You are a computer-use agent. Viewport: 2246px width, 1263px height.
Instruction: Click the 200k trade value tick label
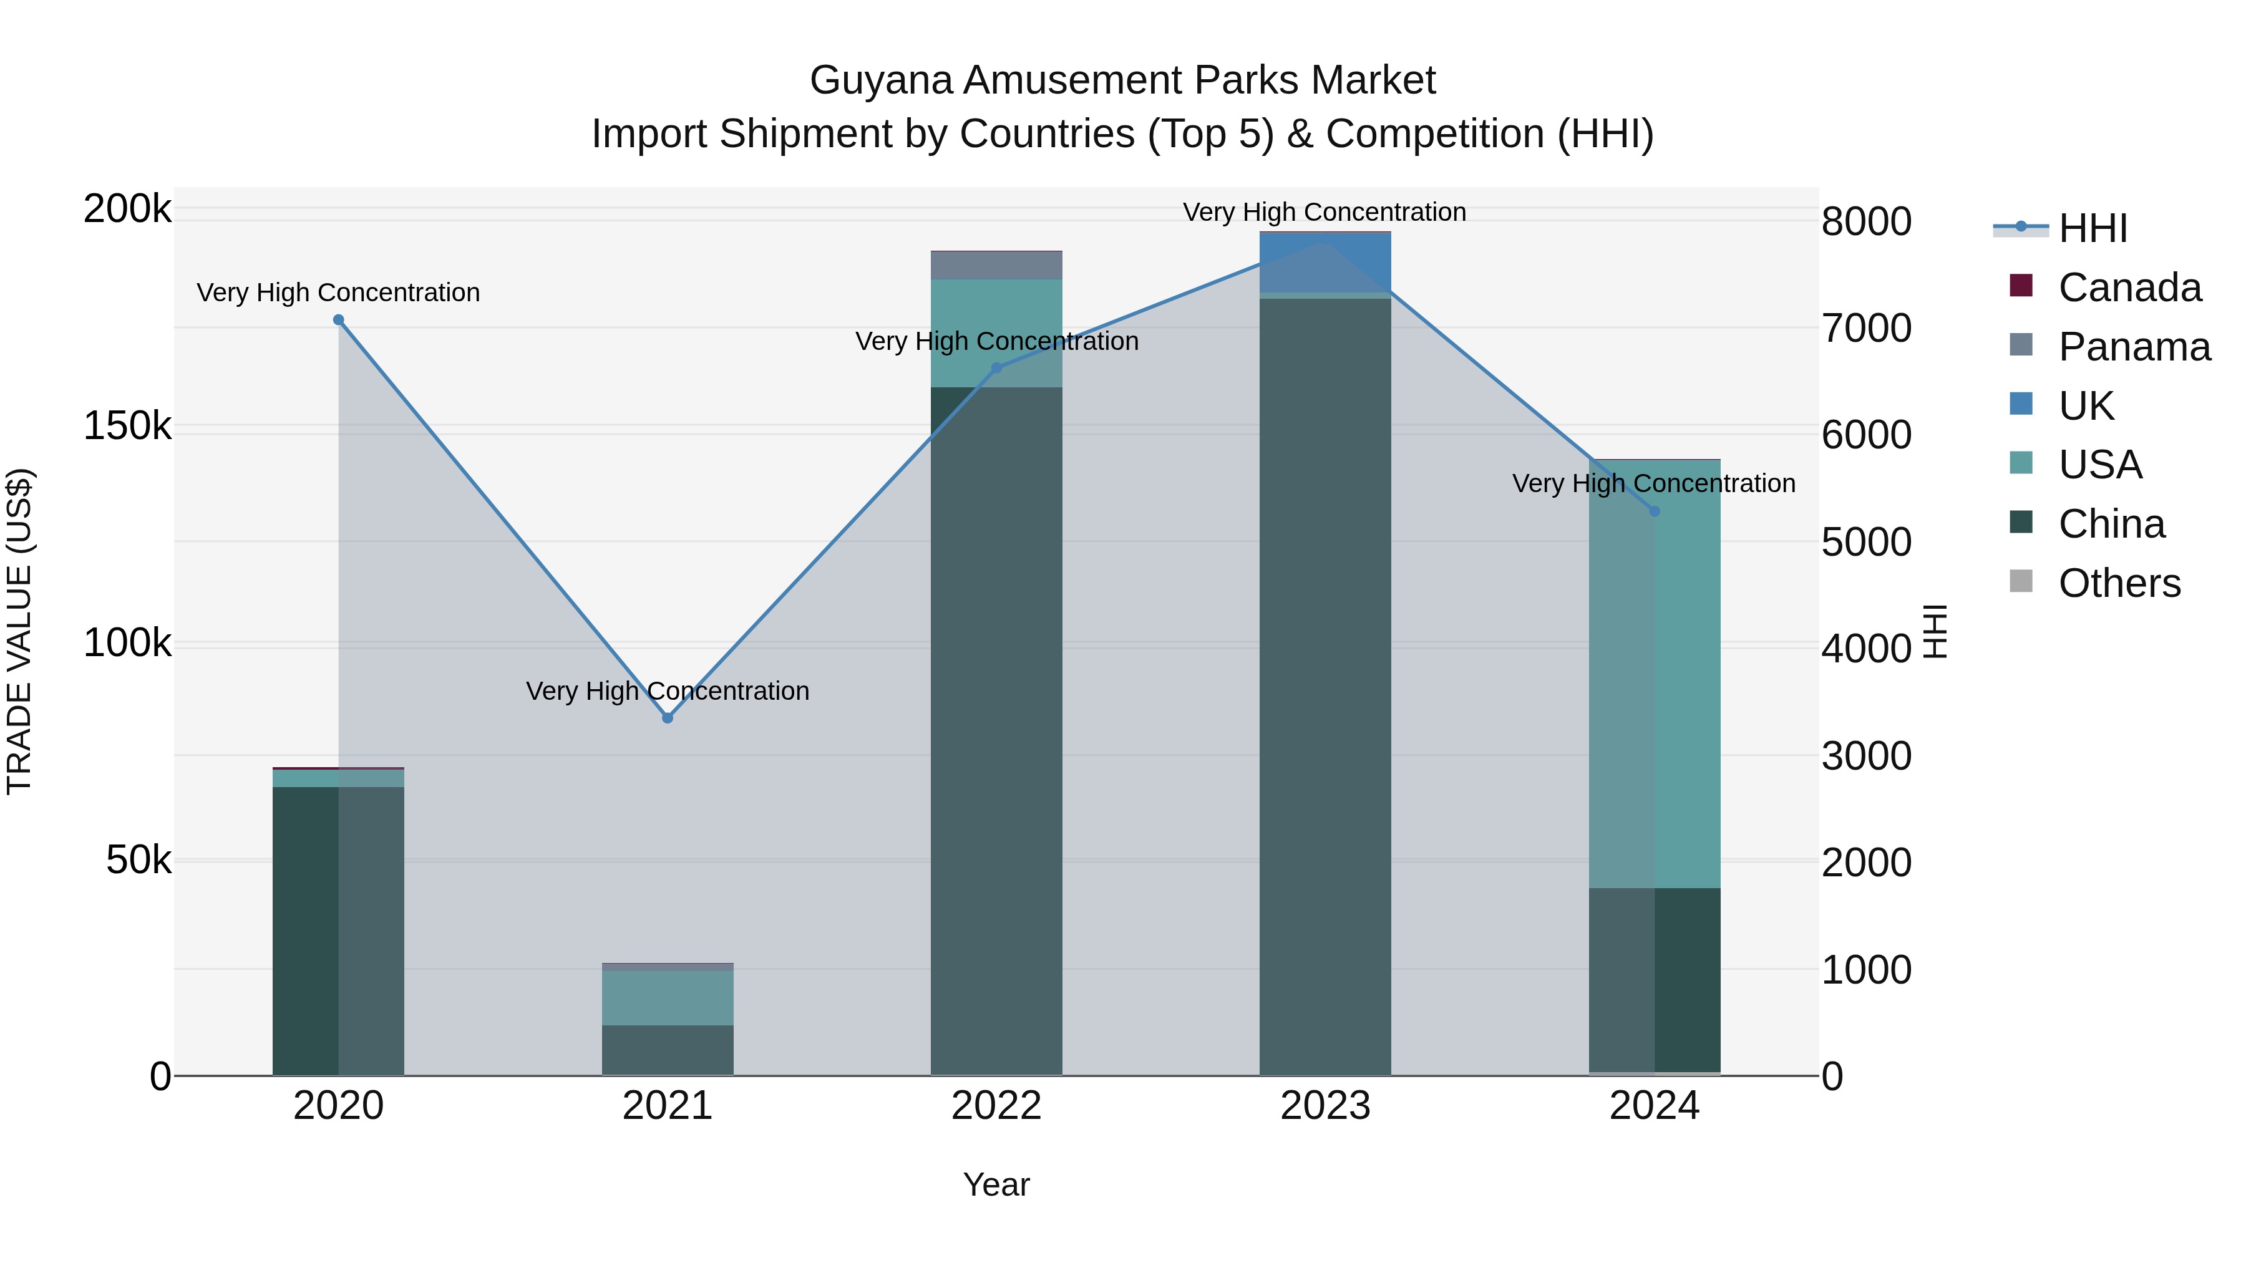click(127, 209)
